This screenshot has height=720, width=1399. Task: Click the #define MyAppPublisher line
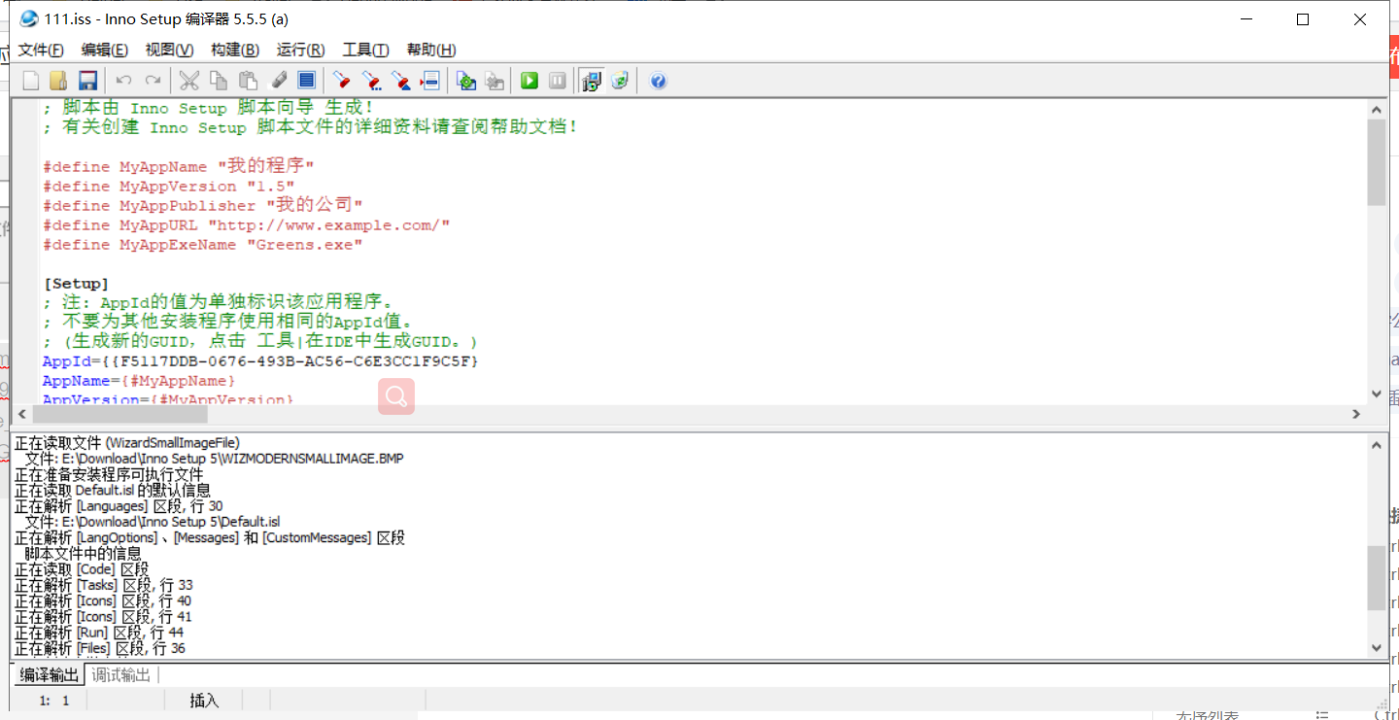click(x=203, y=205)
